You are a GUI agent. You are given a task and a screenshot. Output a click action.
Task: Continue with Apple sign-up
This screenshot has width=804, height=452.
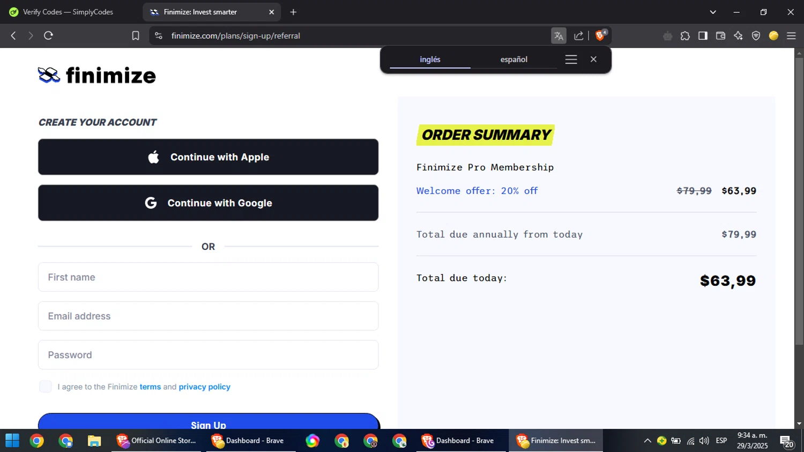point(208,157)
